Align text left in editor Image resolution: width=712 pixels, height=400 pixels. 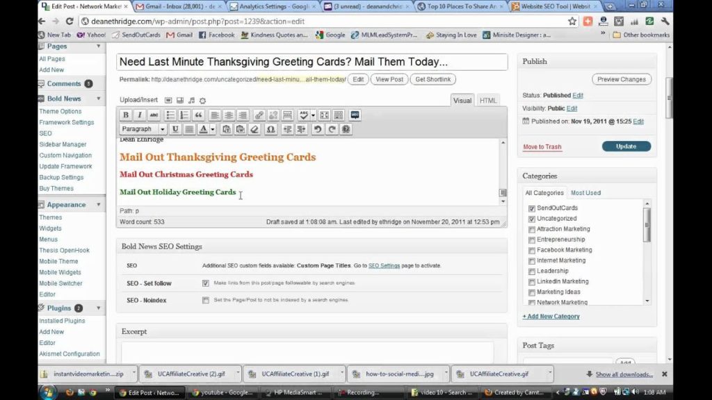pyautogui.click(x=214, y=115)
